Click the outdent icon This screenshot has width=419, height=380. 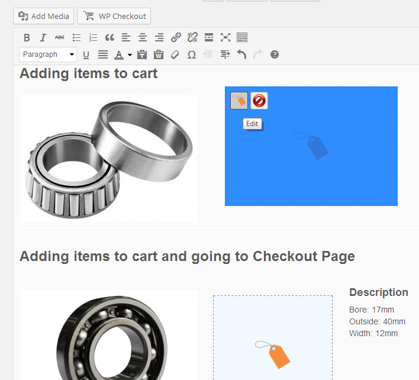point(208,54)
